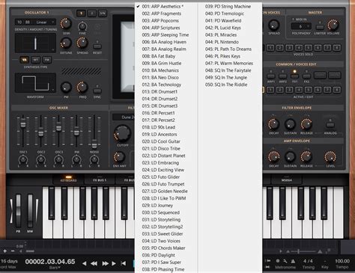Screen dimensions: 355x273
Task: Adjust the amp envelope LEVEL knob
Action: [330, 157]
